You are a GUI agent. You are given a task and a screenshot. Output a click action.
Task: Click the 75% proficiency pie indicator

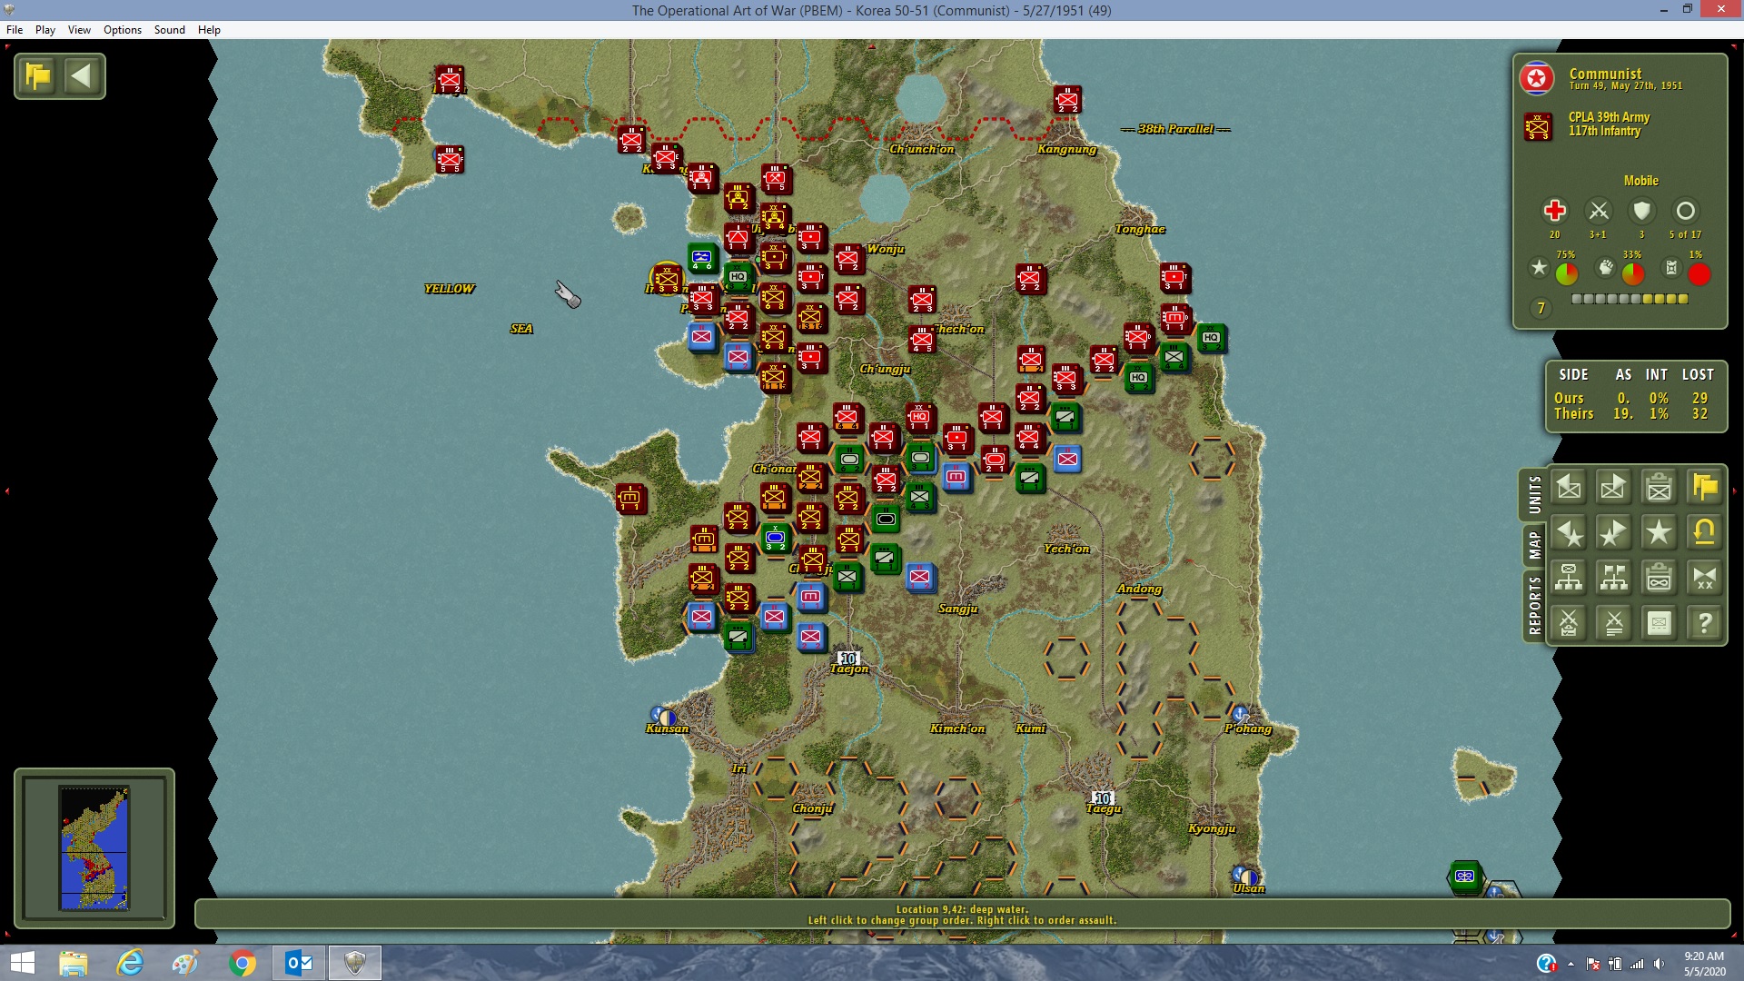click(x=1567, y=273)
